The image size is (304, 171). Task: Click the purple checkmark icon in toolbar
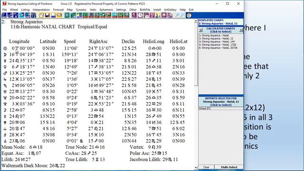click(134, 15)
